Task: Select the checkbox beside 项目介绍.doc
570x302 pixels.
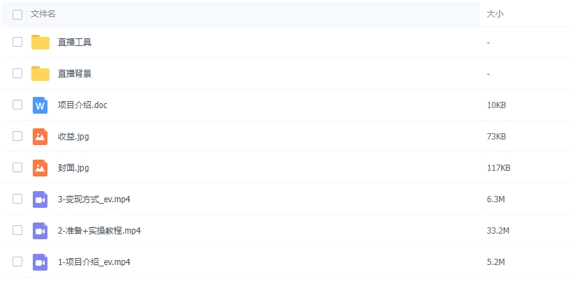Action: tap(17, 105)
